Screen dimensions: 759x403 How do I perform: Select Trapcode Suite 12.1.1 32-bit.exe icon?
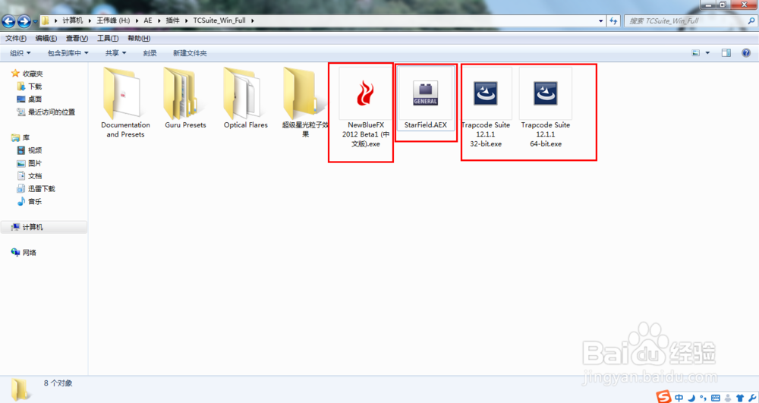[486, 93]
